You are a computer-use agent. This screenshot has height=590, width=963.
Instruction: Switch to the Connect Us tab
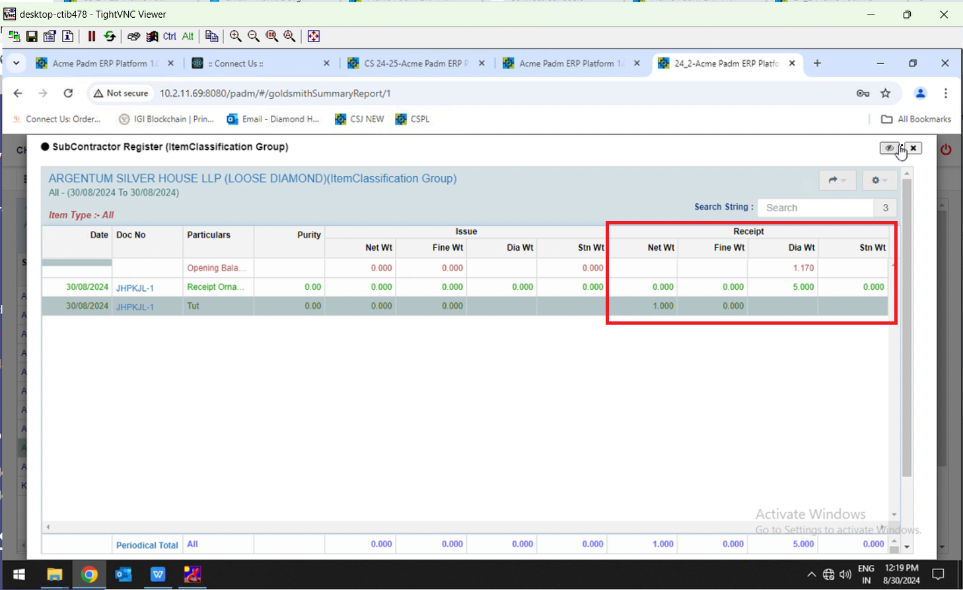262,63
